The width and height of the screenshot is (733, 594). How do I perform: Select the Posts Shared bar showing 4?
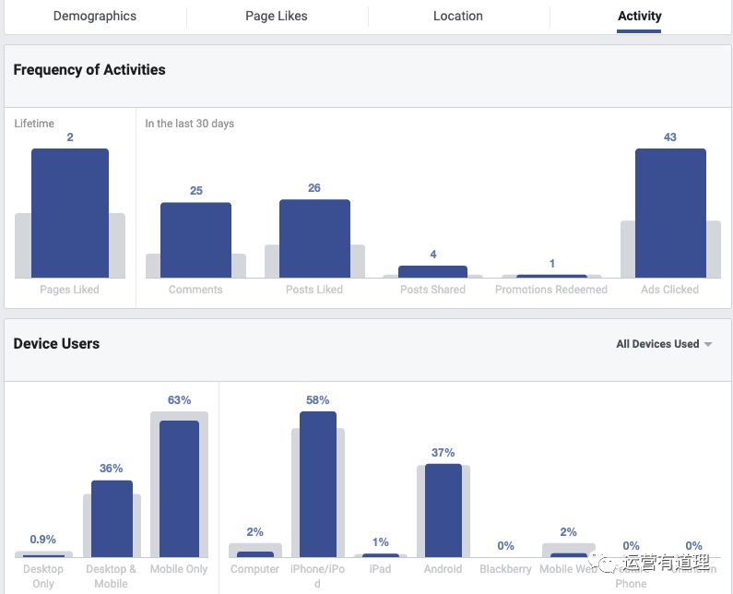[x=432, y=271]
